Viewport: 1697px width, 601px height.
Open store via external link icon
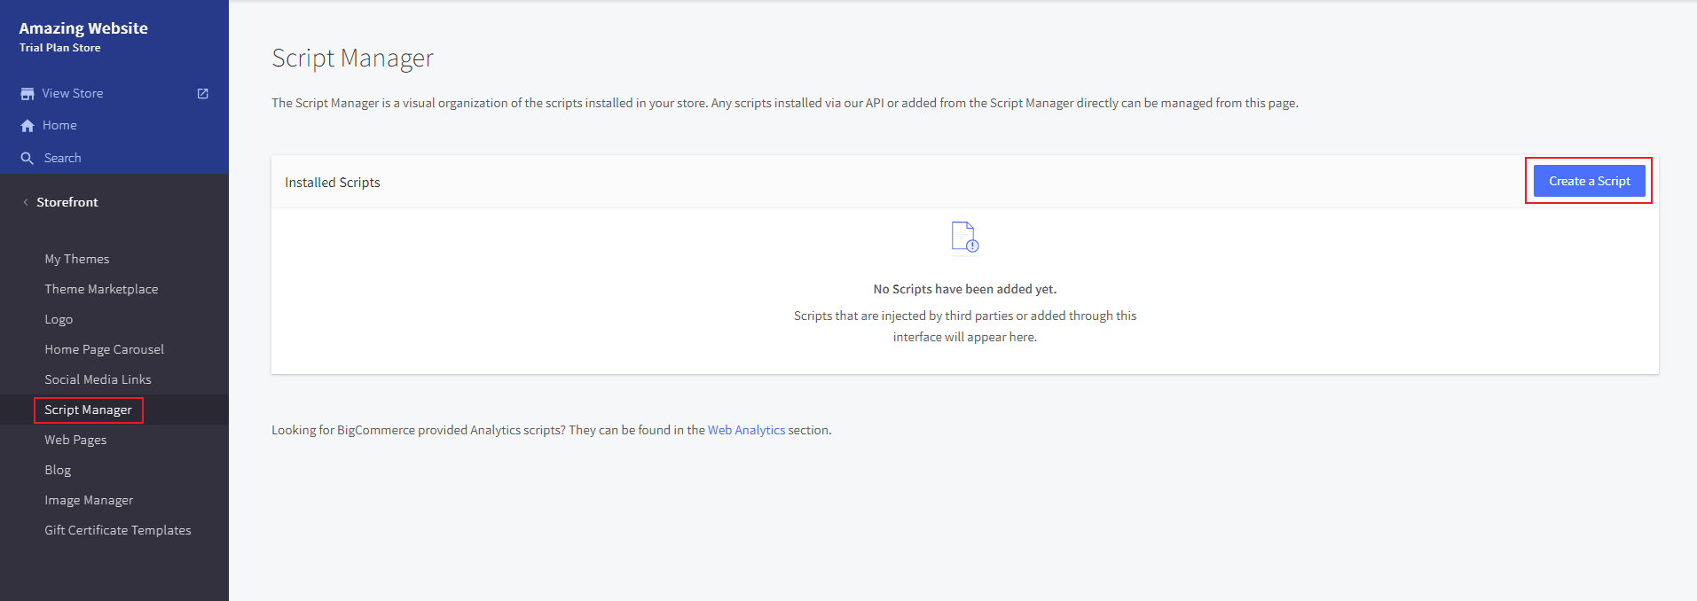(202, 93)
